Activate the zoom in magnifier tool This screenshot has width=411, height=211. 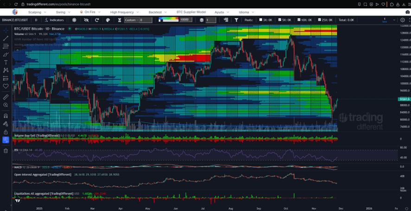coord(6,105)
